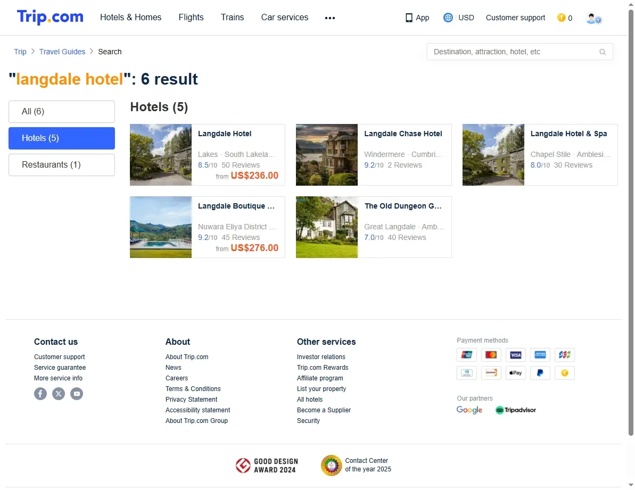Click the vertical page scrollbar

[x=631, y=222]
